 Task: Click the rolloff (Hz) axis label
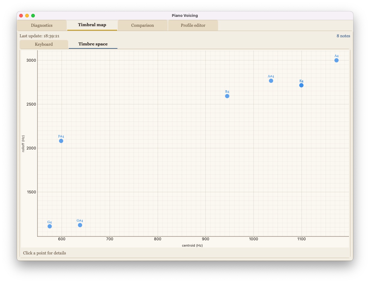(x=23, y=143)
